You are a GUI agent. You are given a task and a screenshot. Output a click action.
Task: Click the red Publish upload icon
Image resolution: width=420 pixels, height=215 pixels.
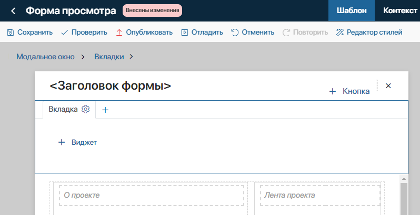coord(119,33)
